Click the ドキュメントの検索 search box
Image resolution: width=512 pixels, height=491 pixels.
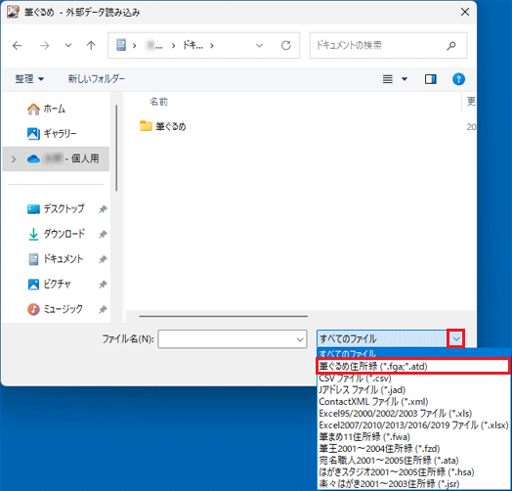[x=388, y=45]
